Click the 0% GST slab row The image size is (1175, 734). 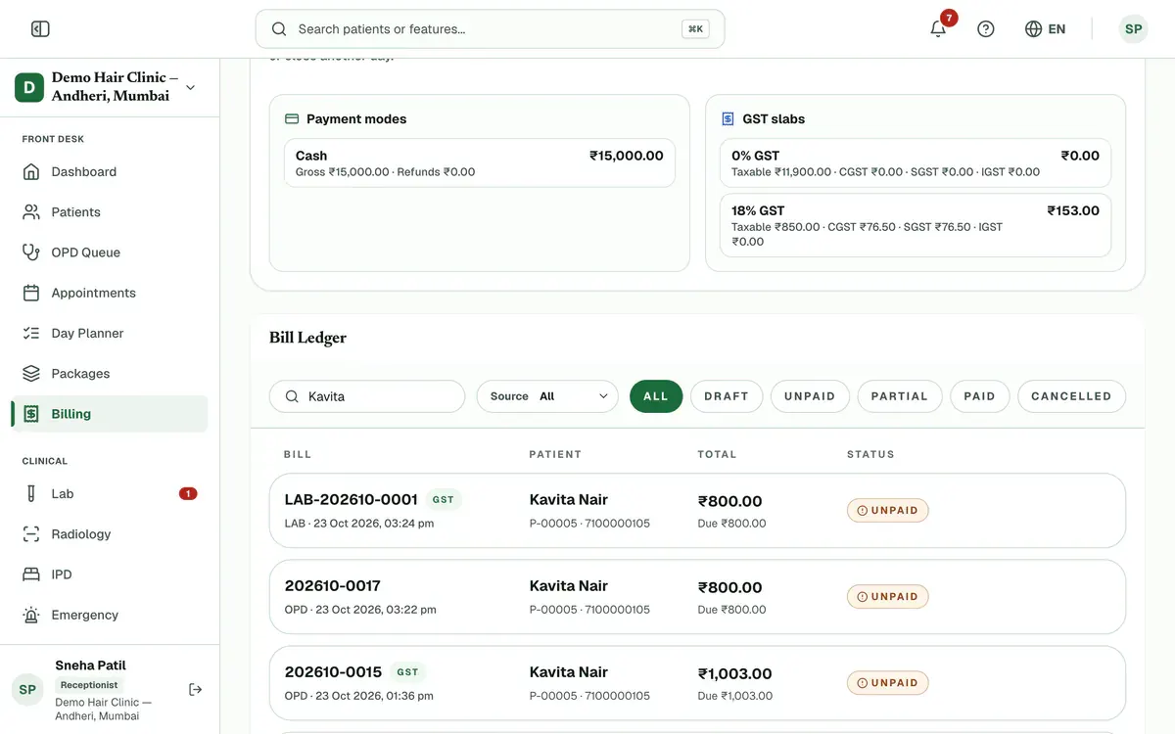click(x=916, y=162)
